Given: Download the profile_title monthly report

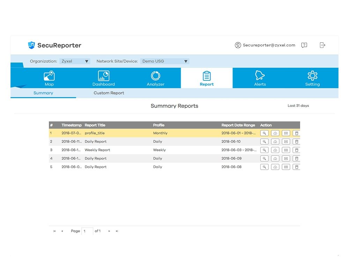Looking at the screenshot, I should tap(275, 133).
